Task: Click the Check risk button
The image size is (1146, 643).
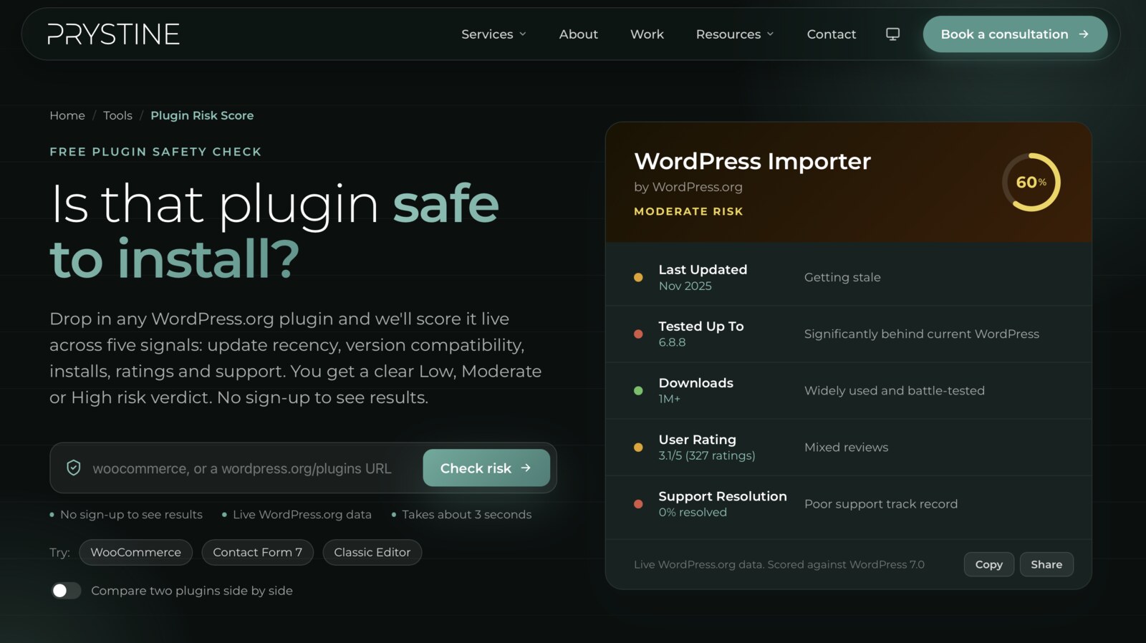Action: [486, 468]
